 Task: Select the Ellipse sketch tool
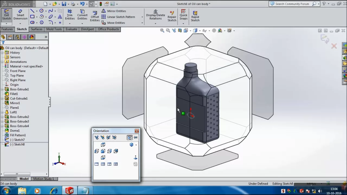coord(51,17)
